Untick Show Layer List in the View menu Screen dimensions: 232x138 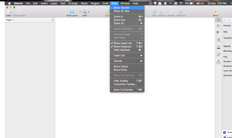pyautogui.click(x=127, y=43)
